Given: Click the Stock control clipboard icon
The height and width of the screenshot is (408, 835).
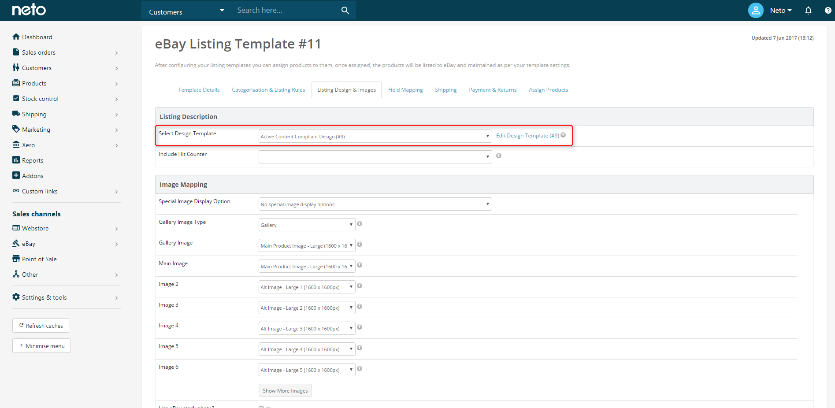Looking at the screenshot, I should click(x=16, y=98).
